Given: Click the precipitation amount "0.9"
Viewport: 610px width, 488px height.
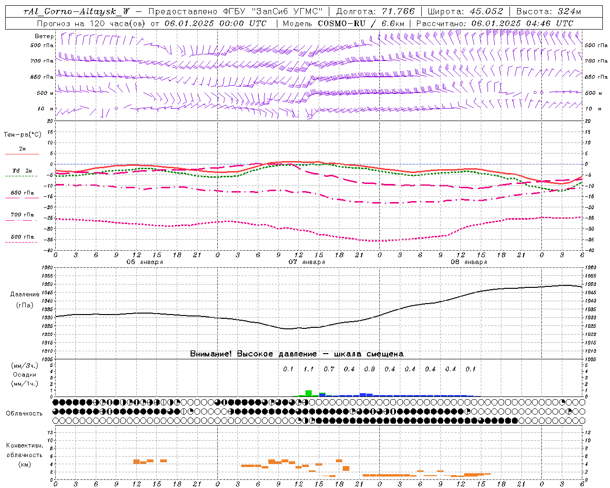Looking at the screenshot, I should tap(369, 369).
